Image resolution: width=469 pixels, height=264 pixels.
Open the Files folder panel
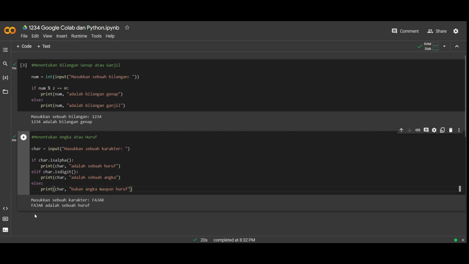[5, 92]
